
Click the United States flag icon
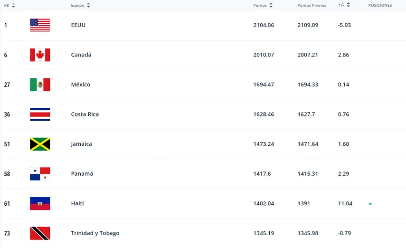click(40, 25)
